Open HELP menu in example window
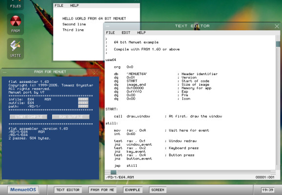 74,5
